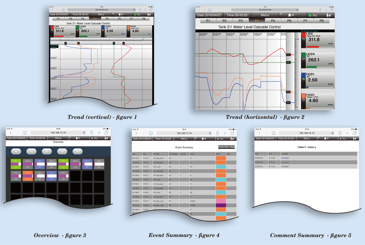Tap Safari bookmarks icon in Overview screen
The width and height of the screenshot is (365, 245).
pyautogui.click(x=25, y=133)
